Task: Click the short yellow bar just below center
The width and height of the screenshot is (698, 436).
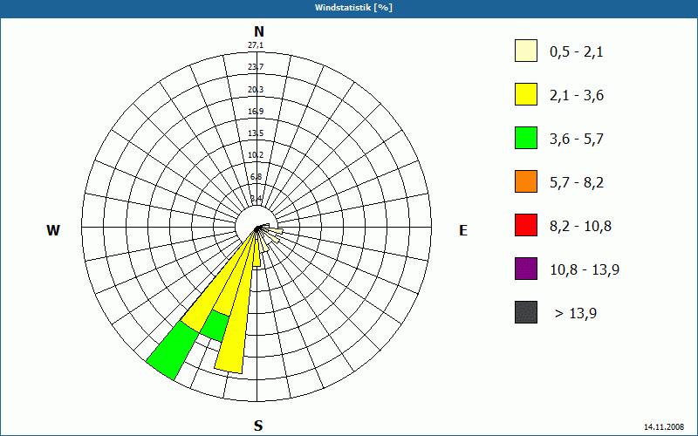Action: [x=257, y=251]
